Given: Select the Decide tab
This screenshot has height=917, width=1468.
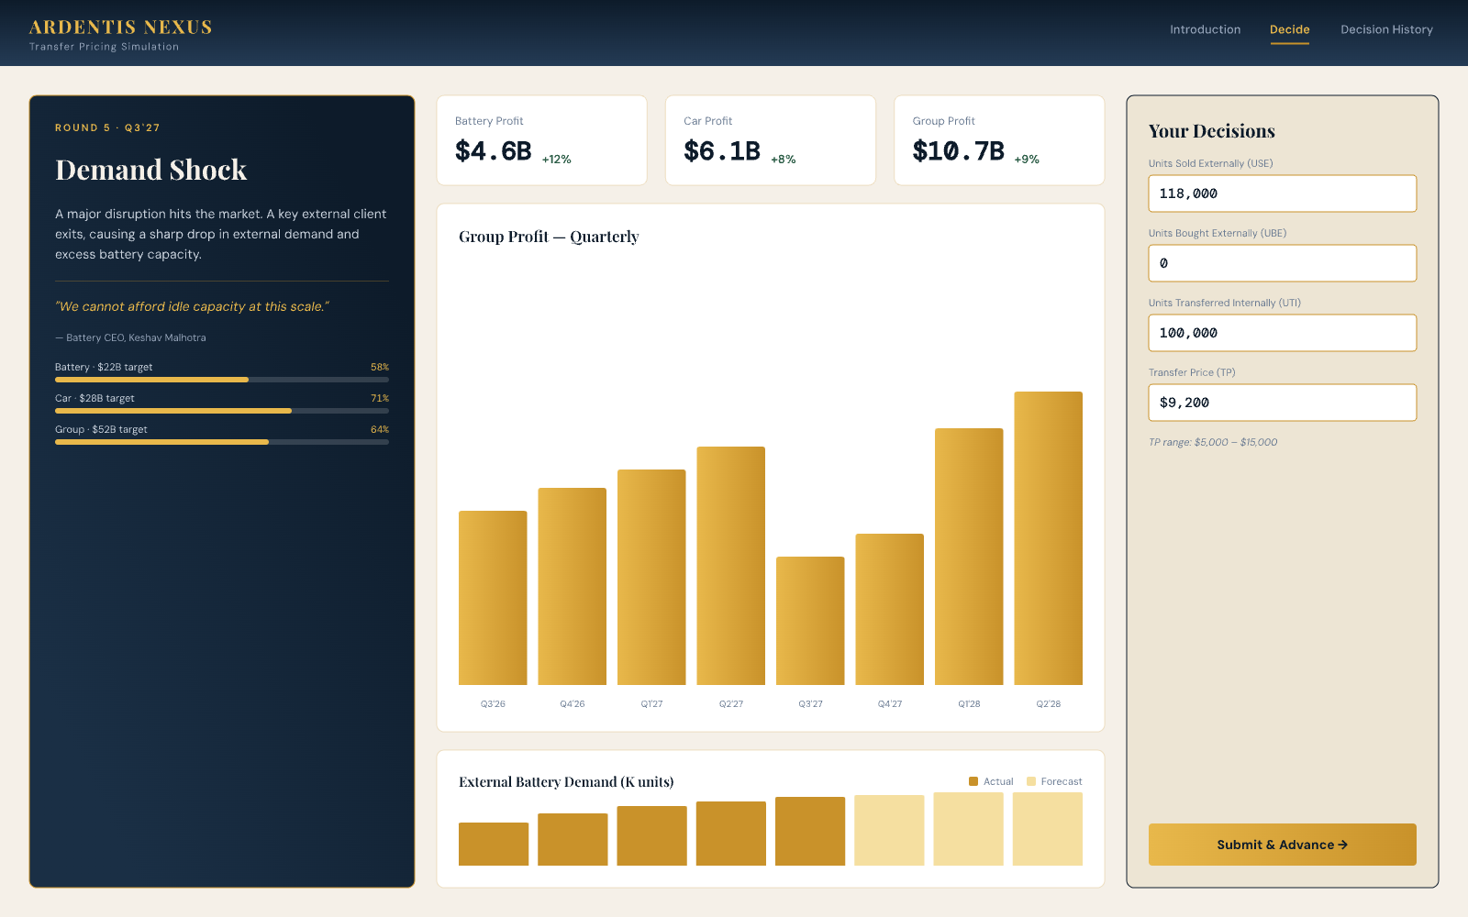Looking at the screenshot, I should 1289,29.
